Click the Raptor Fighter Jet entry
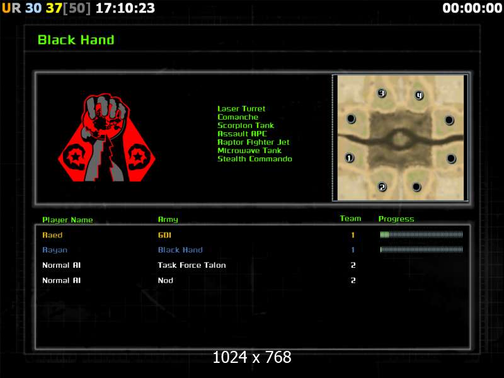Image resolution: width=504 pixels, height=378 pixels. click(253, 142)
